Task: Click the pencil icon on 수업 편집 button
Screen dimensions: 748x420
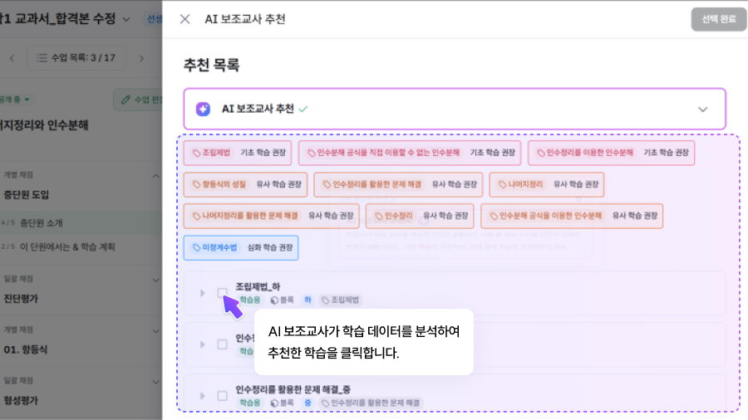Action: [126, 100]
